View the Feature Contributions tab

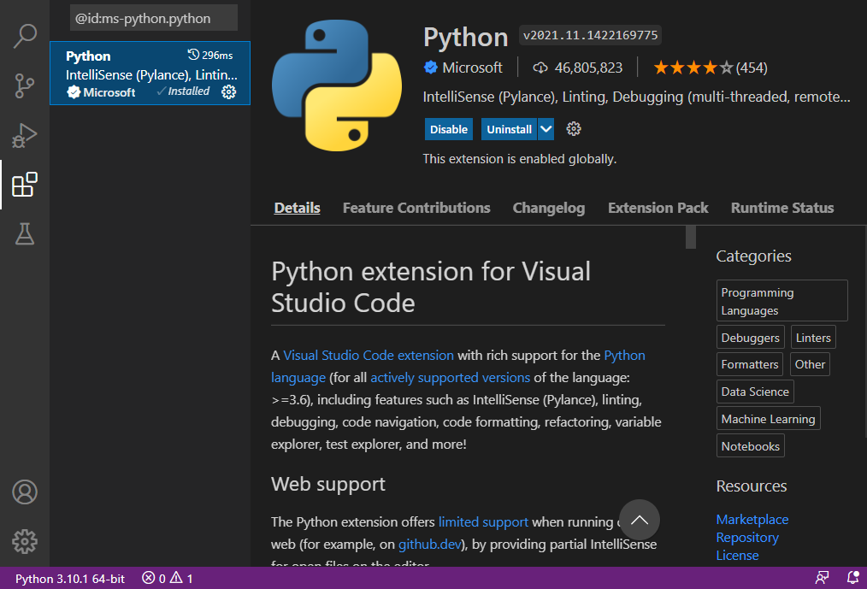click(416, 208)
